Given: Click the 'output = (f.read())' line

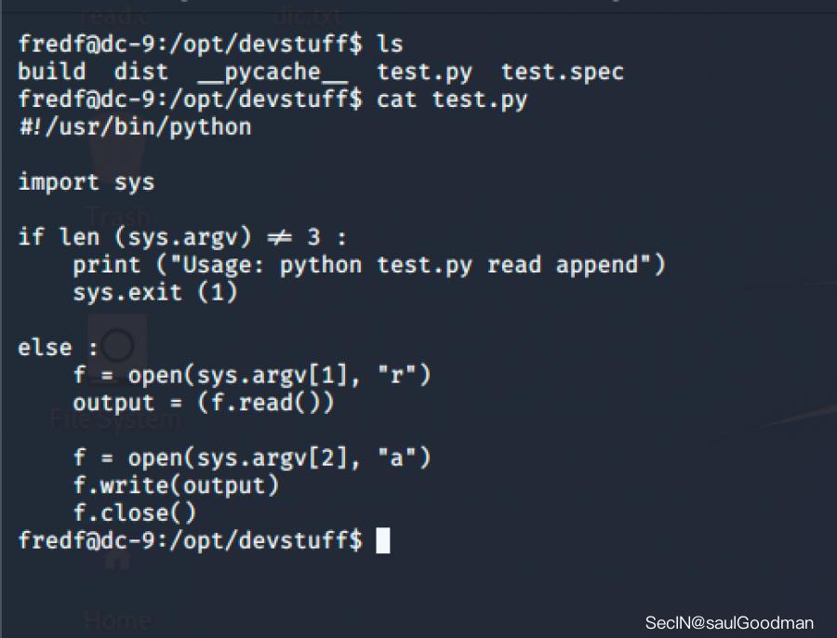Looking at the screenshot, I should [x=204, y=403].
